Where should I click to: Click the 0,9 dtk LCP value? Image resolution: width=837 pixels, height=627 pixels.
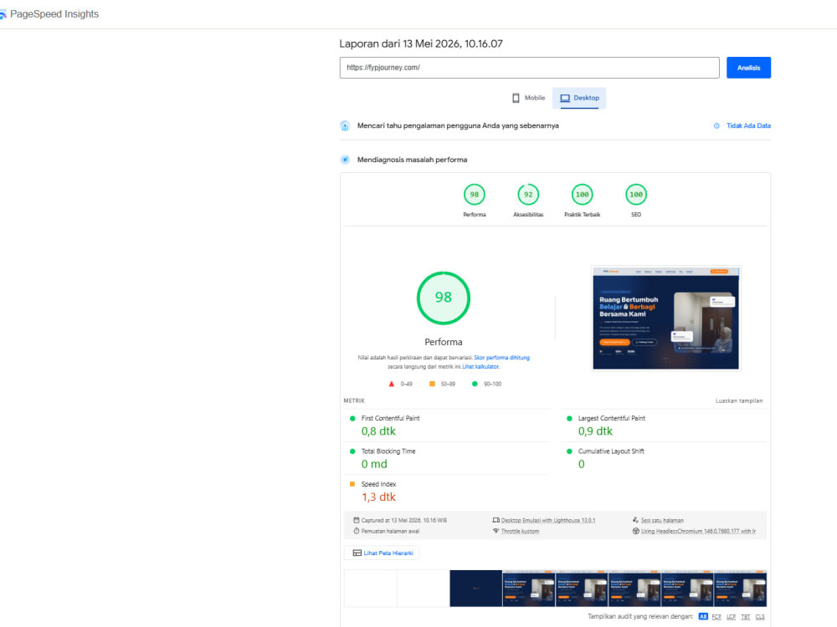(x=595, y=431)
